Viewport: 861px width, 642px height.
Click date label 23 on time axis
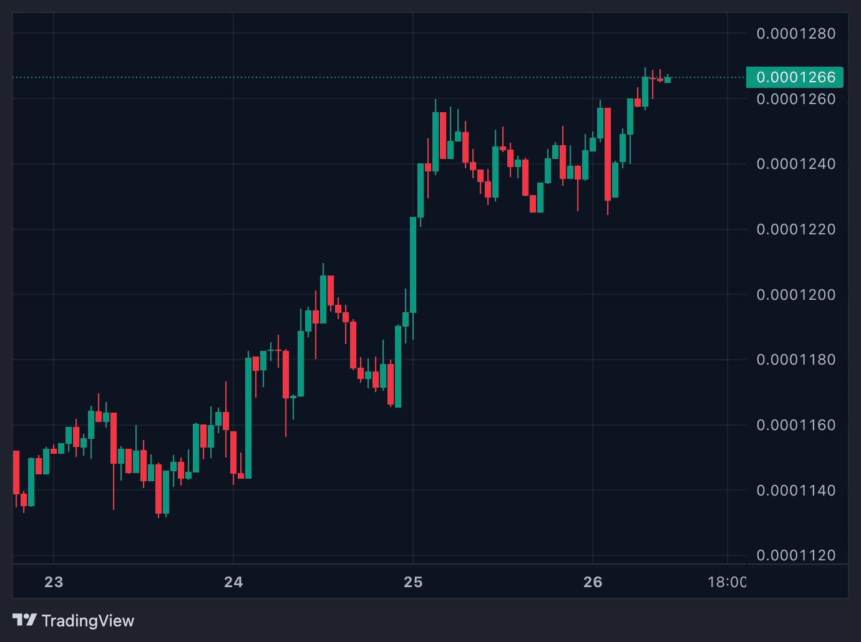54,582
